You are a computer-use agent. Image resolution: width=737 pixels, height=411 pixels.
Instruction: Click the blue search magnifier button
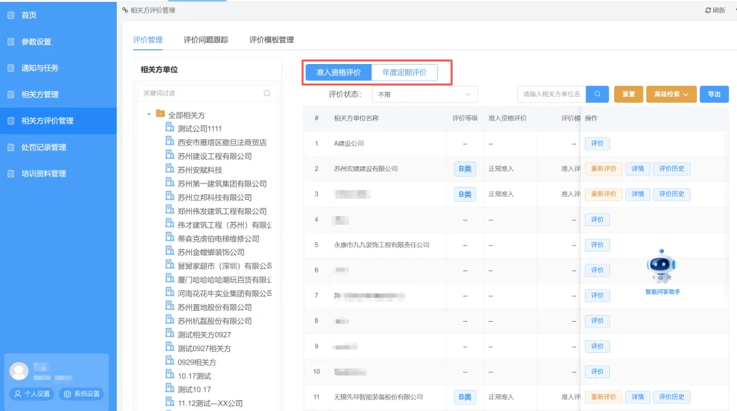pyautogui.click(x=597, y=94)
